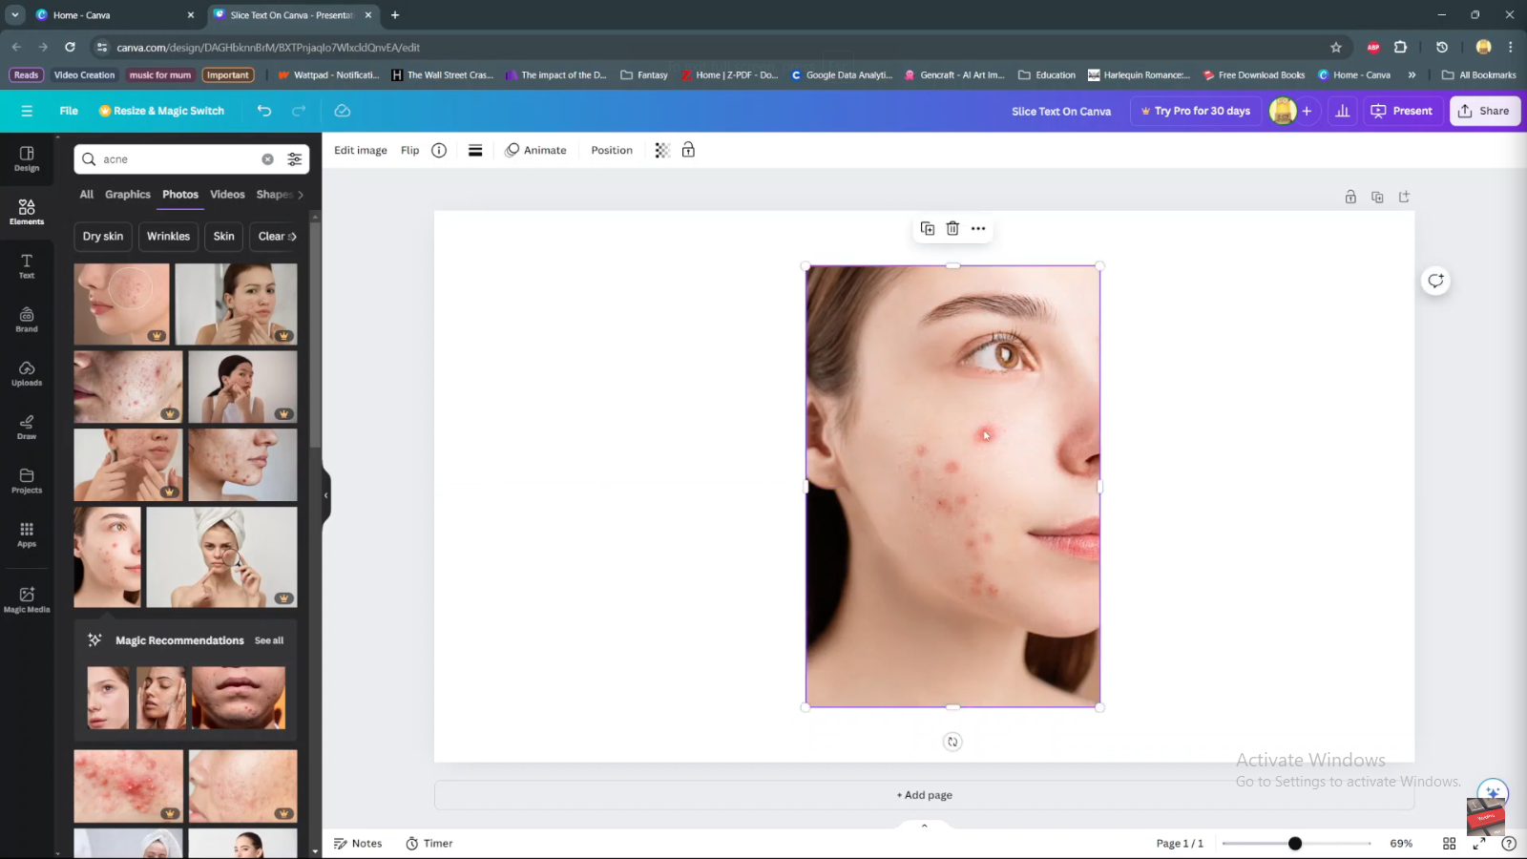The width and height of the screenshot is (1527, 859).
Task: Open browser tab search dropdown
Action: pyautogui.click(x=15, y=15)
